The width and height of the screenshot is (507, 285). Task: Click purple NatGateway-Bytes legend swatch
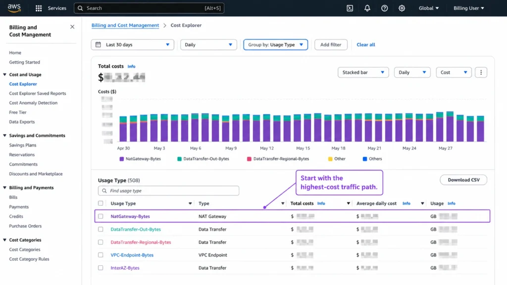coord(122,159)
